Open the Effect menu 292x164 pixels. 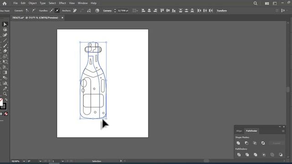tap(63, 3)
